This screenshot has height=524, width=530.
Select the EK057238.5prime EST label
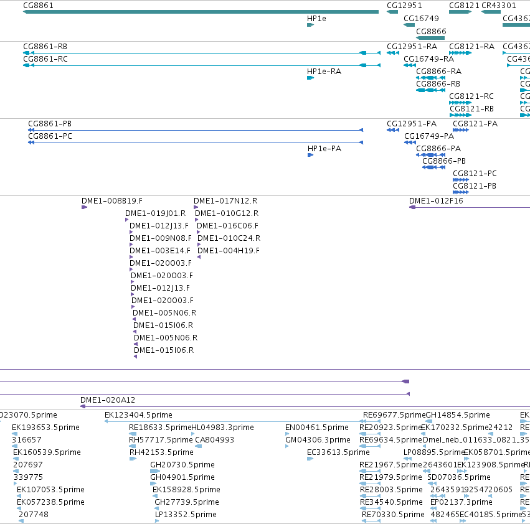pyautogui.click(x=50, y=503)
